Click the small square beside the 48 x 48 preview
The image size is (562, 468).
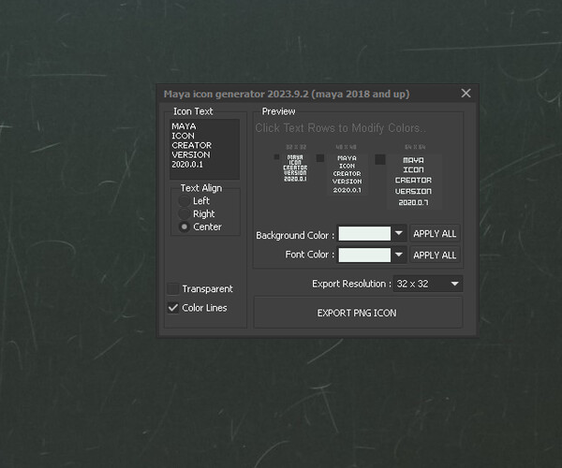tap(320, 158)
